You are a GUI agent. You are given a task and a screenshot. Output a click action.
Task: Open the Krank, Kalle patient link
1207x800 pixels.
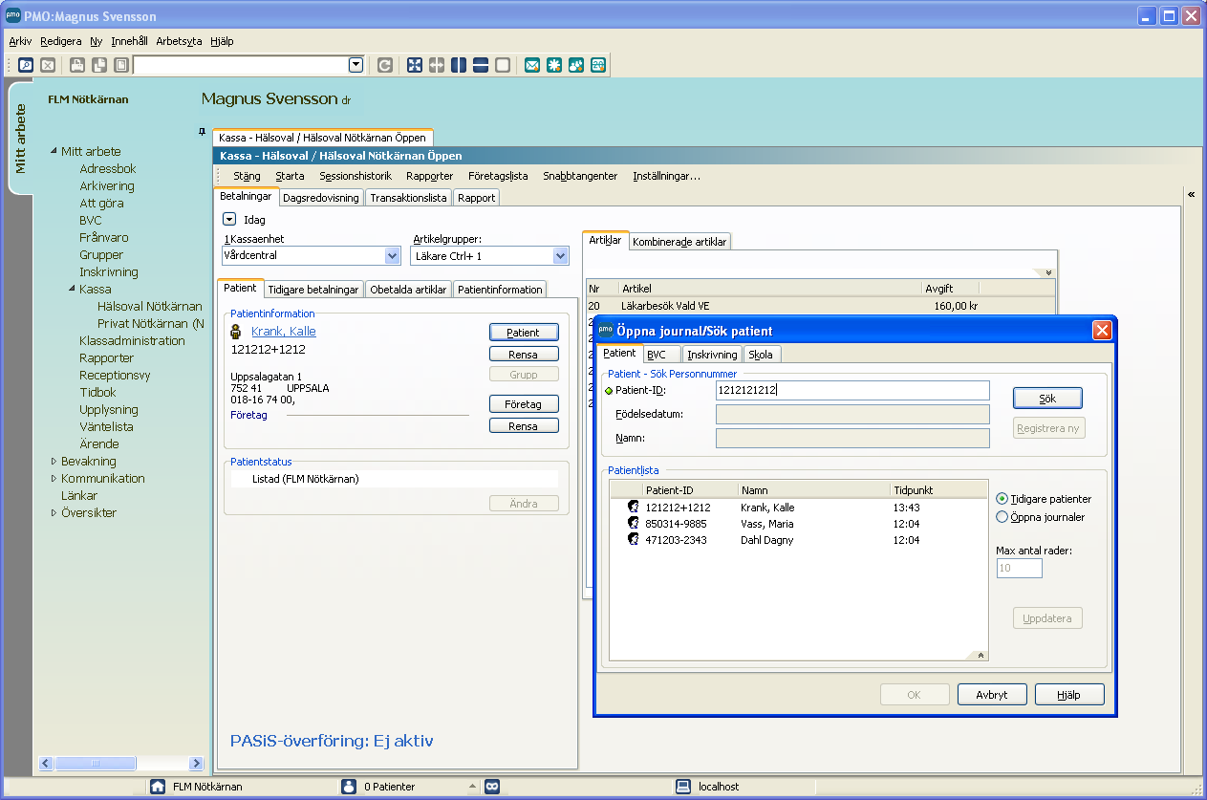tap(284, 332)
